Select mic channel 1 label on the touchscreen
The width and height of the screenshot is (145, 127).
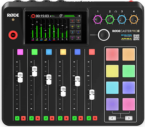33,39
